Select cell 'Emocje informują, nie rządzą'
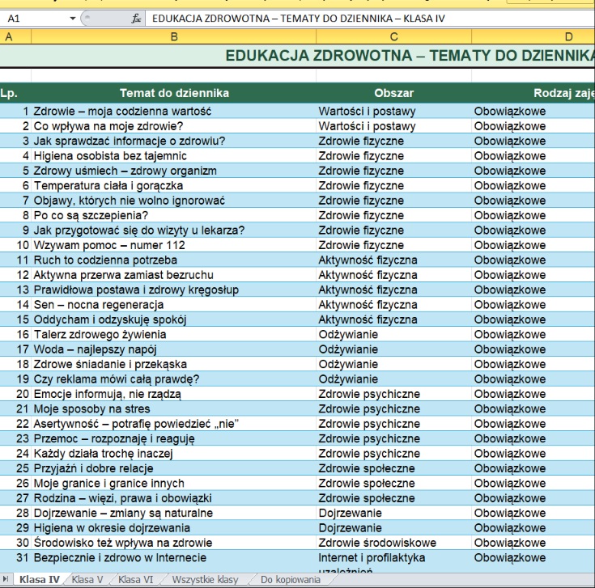The image size is (595, 588). click(174, 394)
